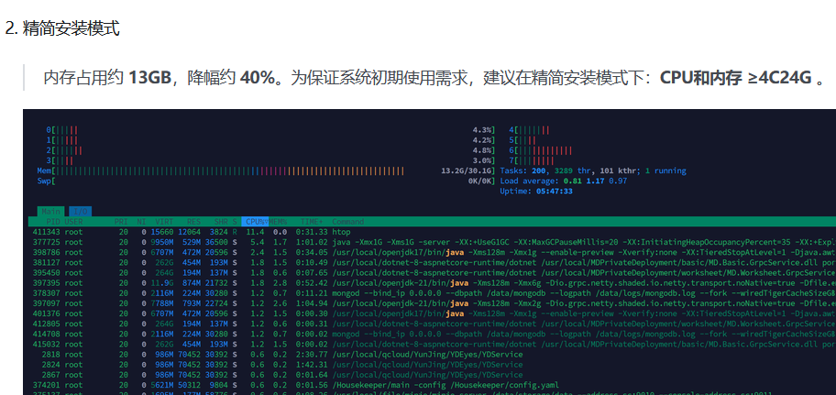Click the '4.3%' CPU 0 percentage

coord(483,130)
